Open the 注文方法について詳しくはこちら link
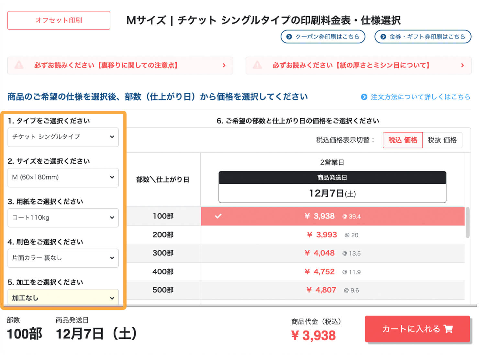 coord(421,97)
